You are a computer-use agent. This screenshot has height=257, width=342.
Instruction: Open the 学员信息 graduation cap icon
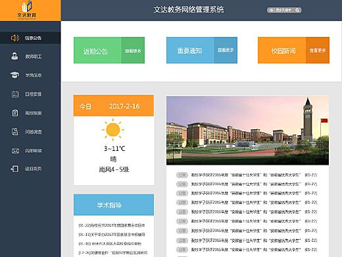click(x=14, y=75)
